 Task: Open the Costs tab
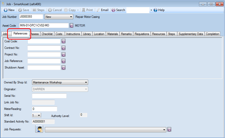[x=59, y=34]
